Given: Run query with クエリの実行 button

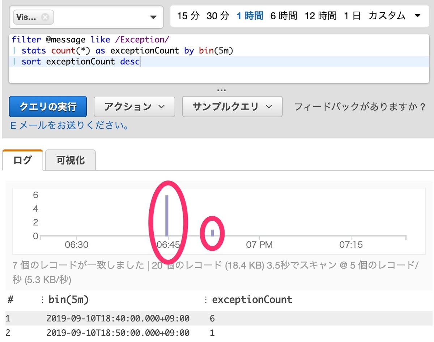Looking at the screenshot, I should [48, 107].
